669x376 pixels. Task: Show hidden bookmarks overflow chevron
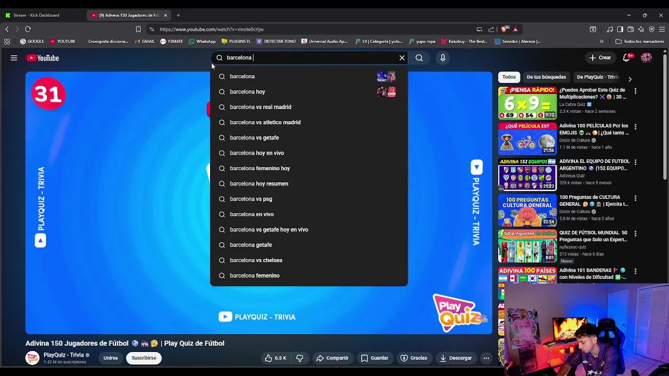pyautogui.click(x=602, y=41)
